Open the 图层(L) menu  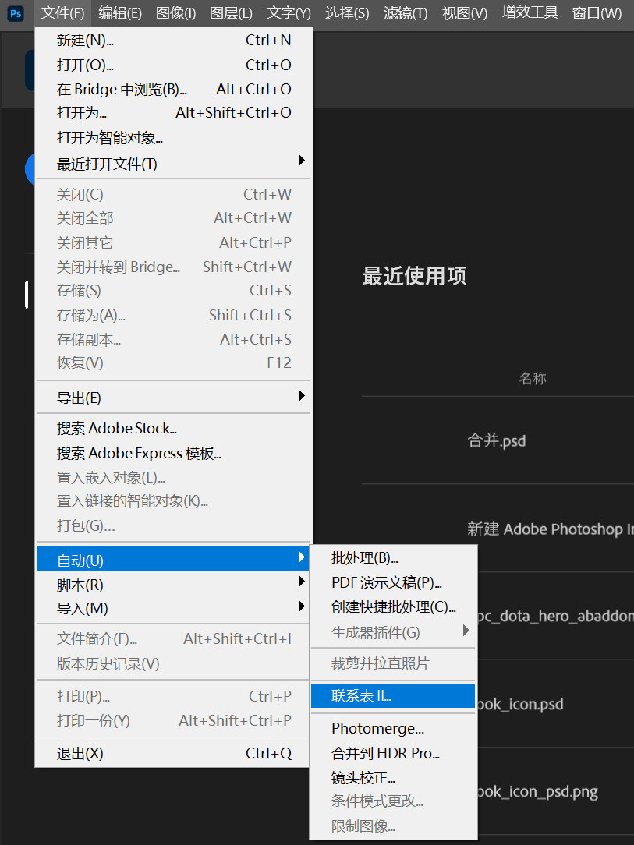pyautogui.click(x=231, y=13)
